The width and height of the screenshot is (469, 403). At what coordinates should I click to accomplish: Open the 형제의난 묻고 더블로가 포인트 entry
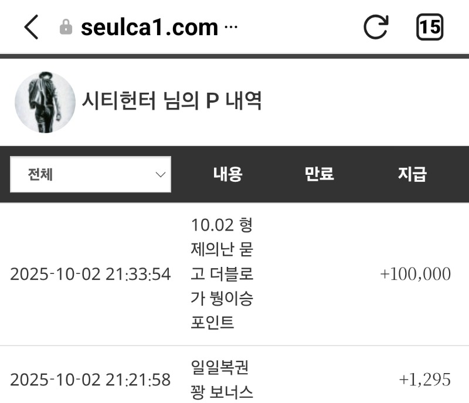(222, 273)
